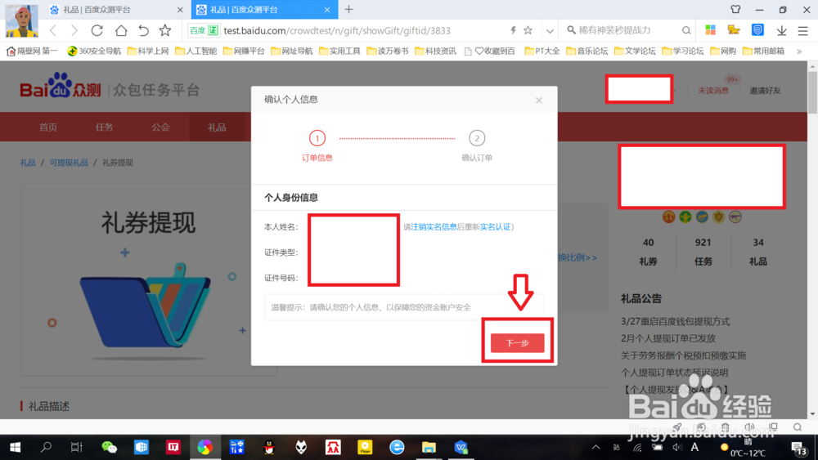Screen dimensions: 818x460
Task: Open the 首页 navigation item
Action: tap(48, 127)
